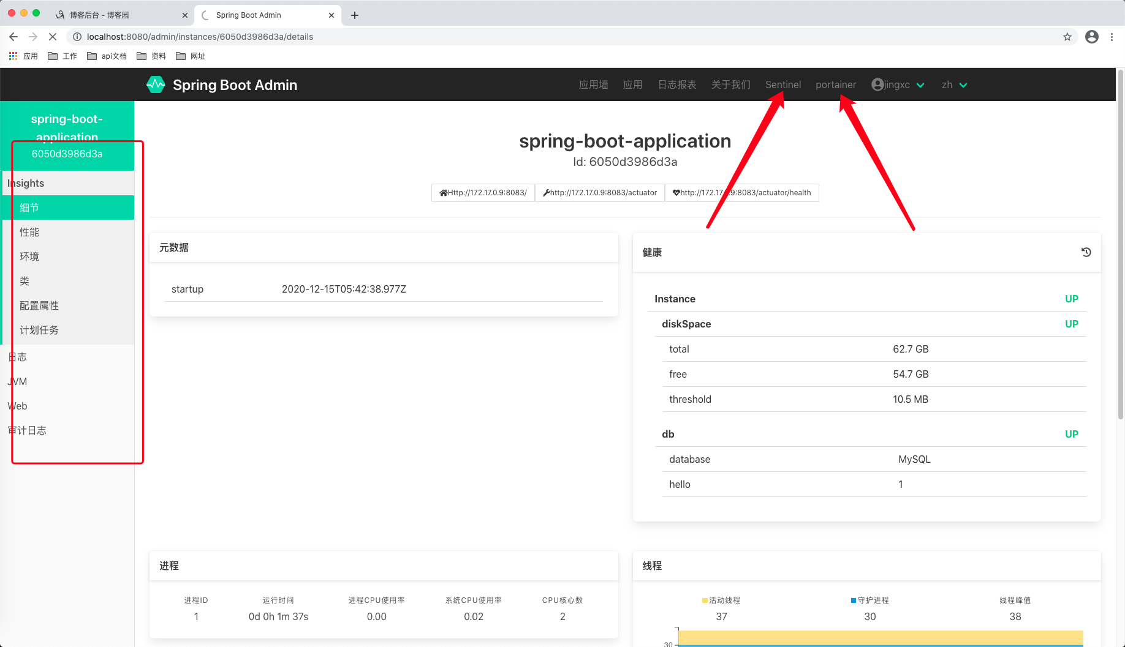Open the api文档 bookmarks folder
Screen dimensions: 1125x647
107,56
